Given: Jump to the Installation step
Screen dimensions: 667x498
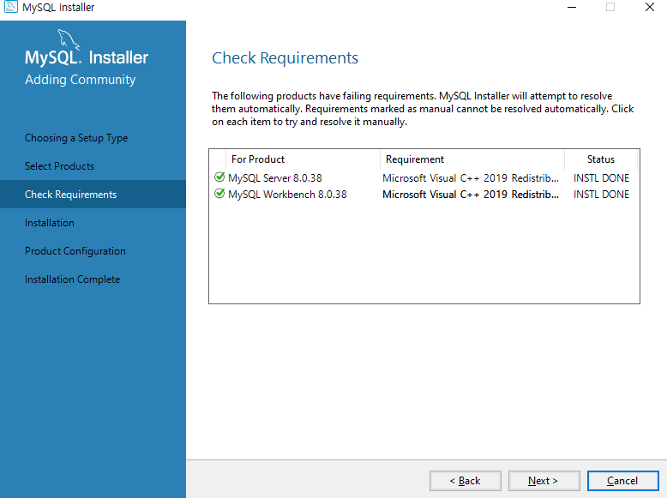Looking at the screenshot, I should [x=50, y=223].
